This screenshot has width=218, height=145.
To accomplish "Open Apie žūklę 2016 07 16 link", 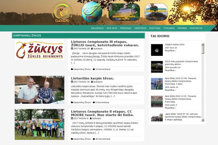I will coord(183,117).
